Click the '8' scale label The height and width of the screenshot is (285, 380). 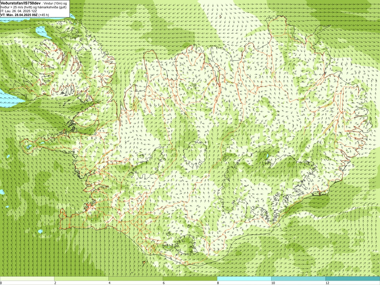(218, 283)
